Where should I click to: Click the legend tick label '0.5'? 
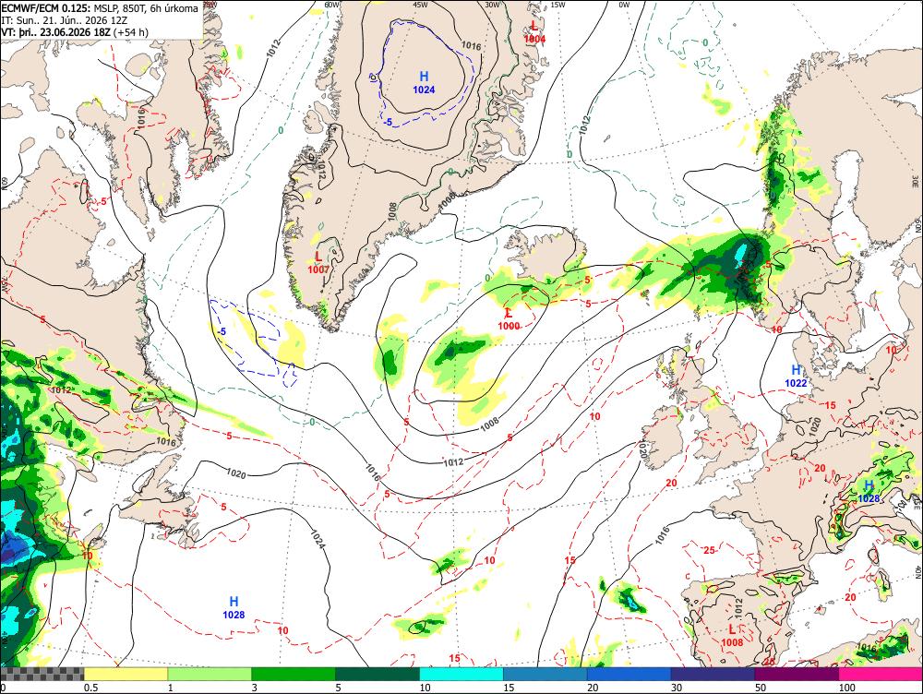click(x=90, y=688)
